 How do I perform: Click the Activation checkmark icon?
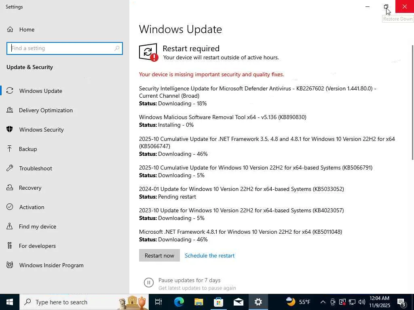10,207
